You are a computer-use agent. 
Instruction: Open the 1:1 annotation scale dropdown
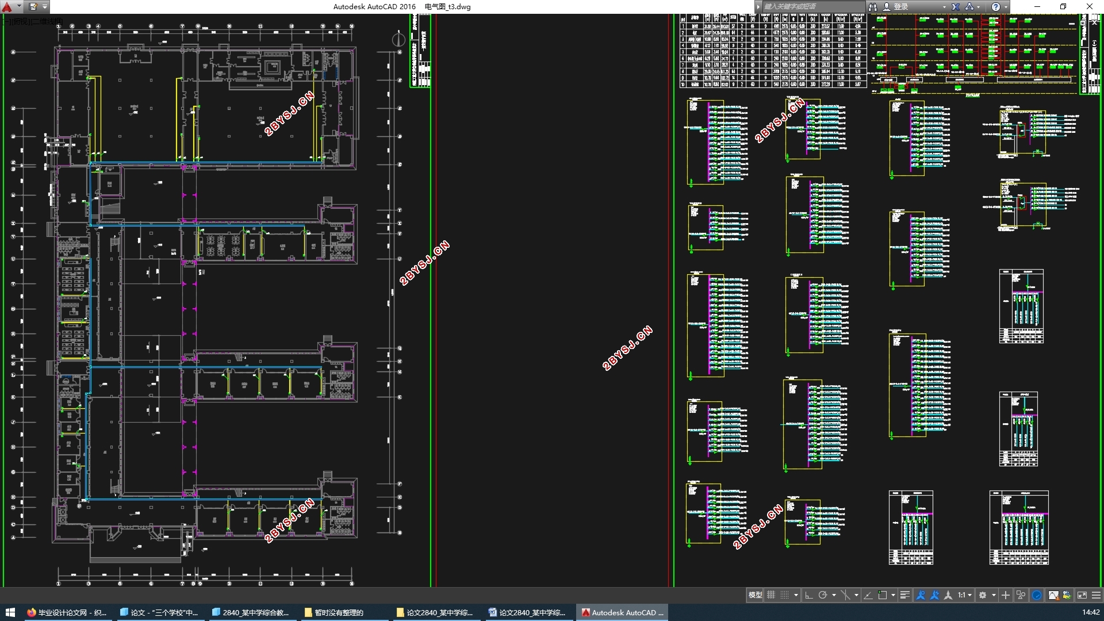tap(964, 595)
